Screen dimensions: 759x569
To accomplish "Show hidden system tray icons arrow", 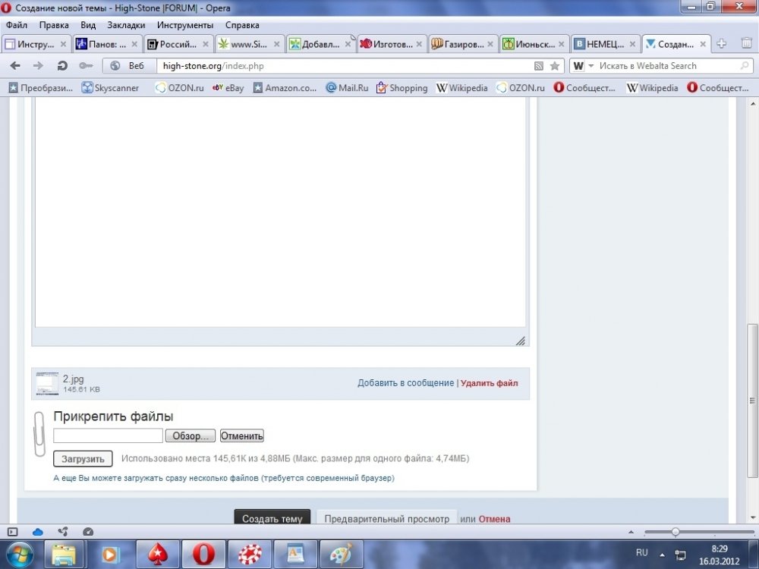I will [x=662, y=555].
